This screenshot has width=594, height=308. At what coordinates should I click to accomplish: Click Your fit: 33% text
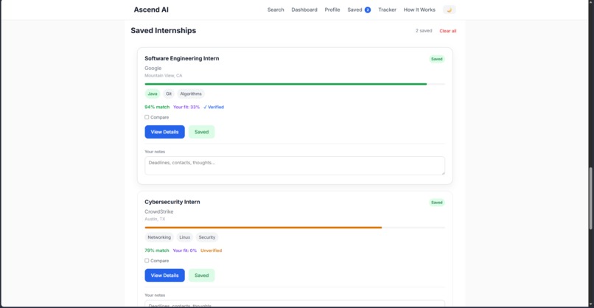[186, 108]
